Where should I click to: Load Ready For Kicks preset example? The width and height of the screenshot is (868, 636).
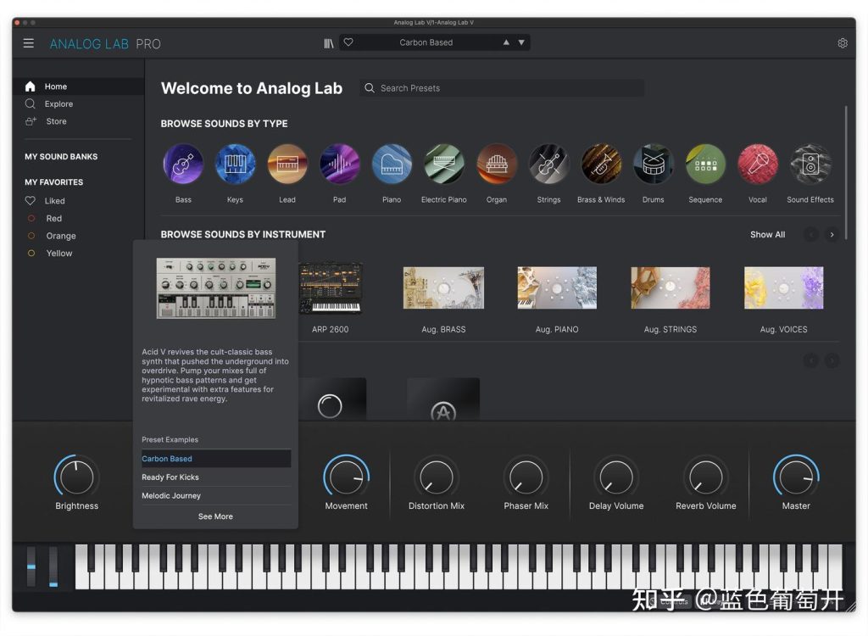[x=216, y=477]
